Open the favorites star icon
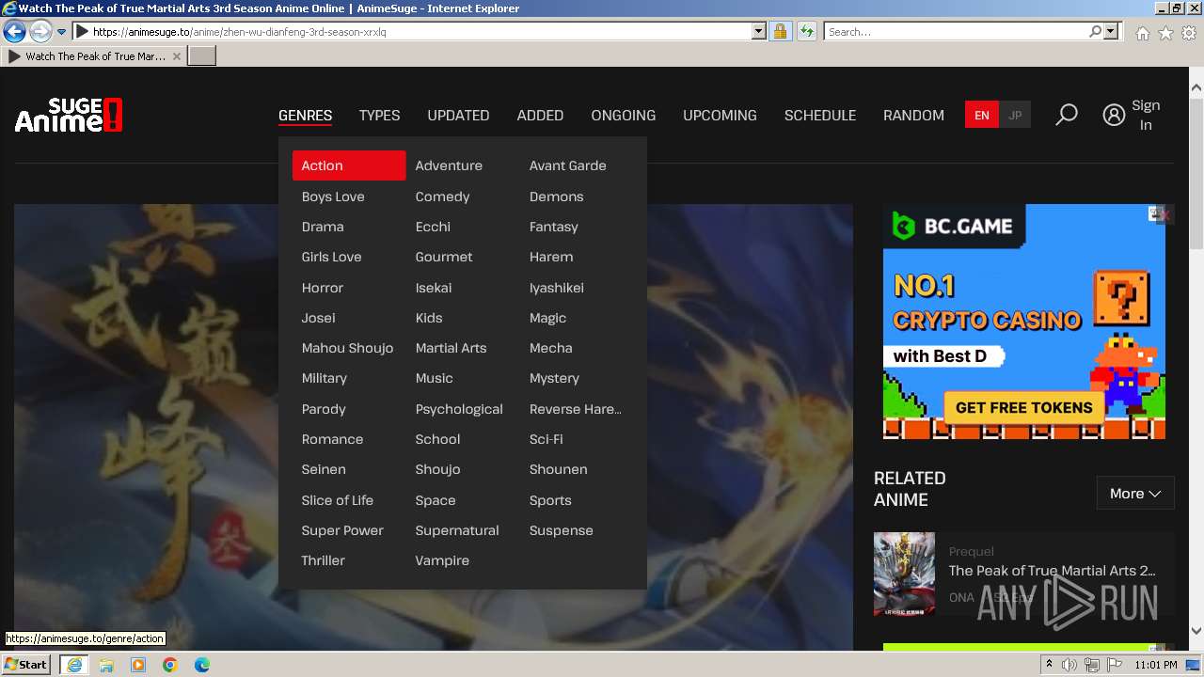This screenshot has width=1204, height=677. 1165,32
